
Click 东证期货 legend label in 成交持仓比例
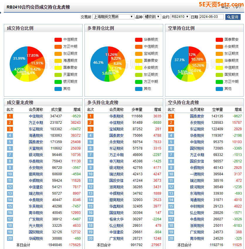coord(70,54)
